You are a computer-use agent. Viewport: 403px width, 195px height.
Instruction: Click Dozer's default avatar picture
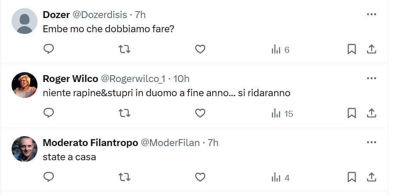pyautogui.click(x=25, y=21)
